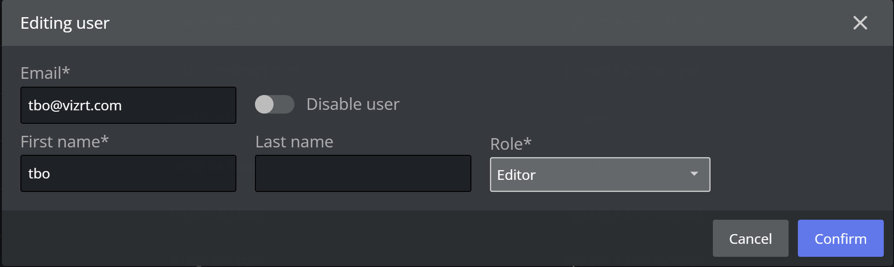Click the 'Role*' label
Screen dimensions: 894x267
coord(510,144)
